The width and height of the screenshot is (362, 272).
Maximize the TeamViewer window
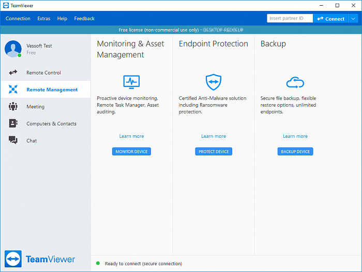pyautogui.click(x=337, y=5)
